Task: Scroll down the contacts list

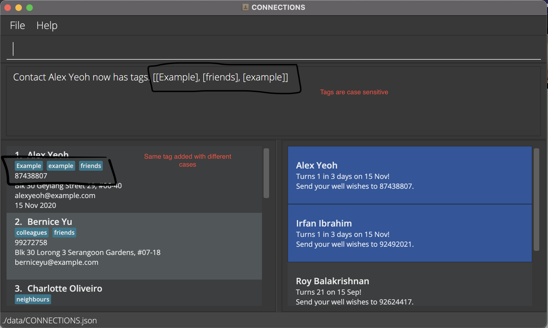Action: tap(268, 254)
